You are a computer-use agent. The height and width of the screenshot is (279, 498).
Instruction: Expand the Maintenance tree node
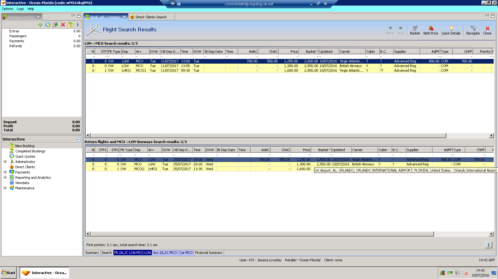[5, 188]
